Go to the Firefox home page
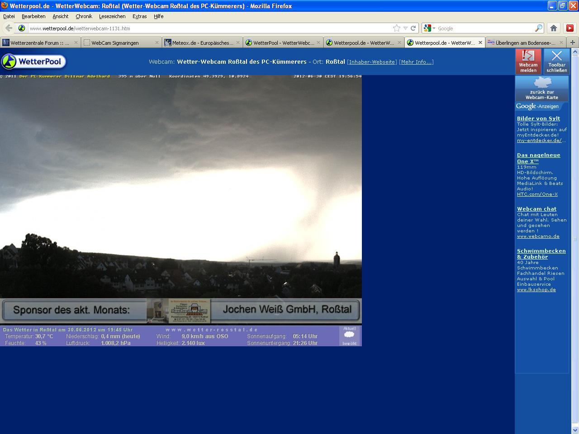The height and width of the screenshot is (434, 579). coord(554,28)
